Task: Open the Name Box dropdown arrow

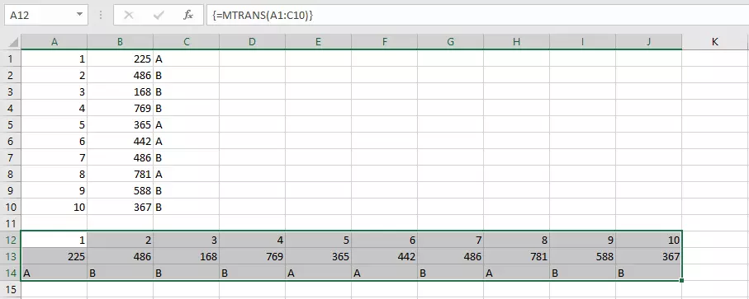Action: point(79,15)
